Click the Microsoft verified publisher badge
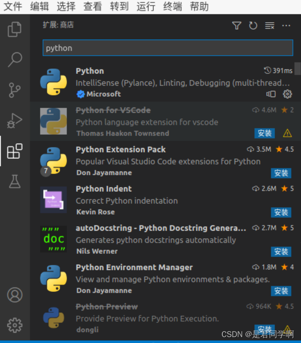301x343 pixels. (81, 94)
